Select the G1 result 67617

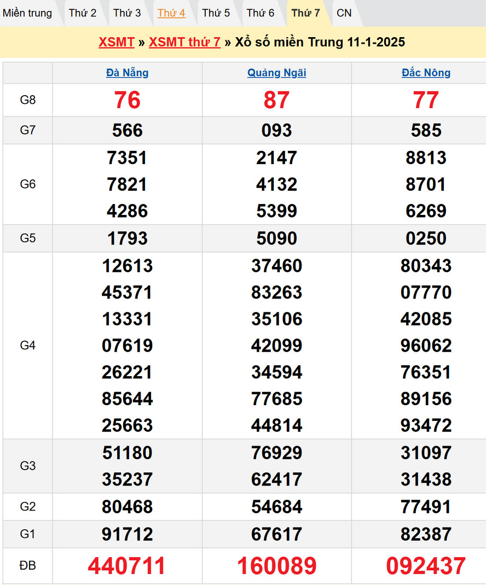coord(277,534)
